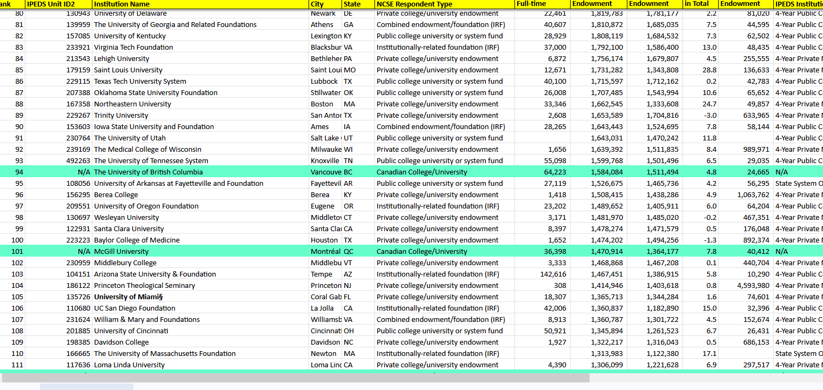Click the "Trinity University" cell
The image size is (823, 390).
coord(200,116)
